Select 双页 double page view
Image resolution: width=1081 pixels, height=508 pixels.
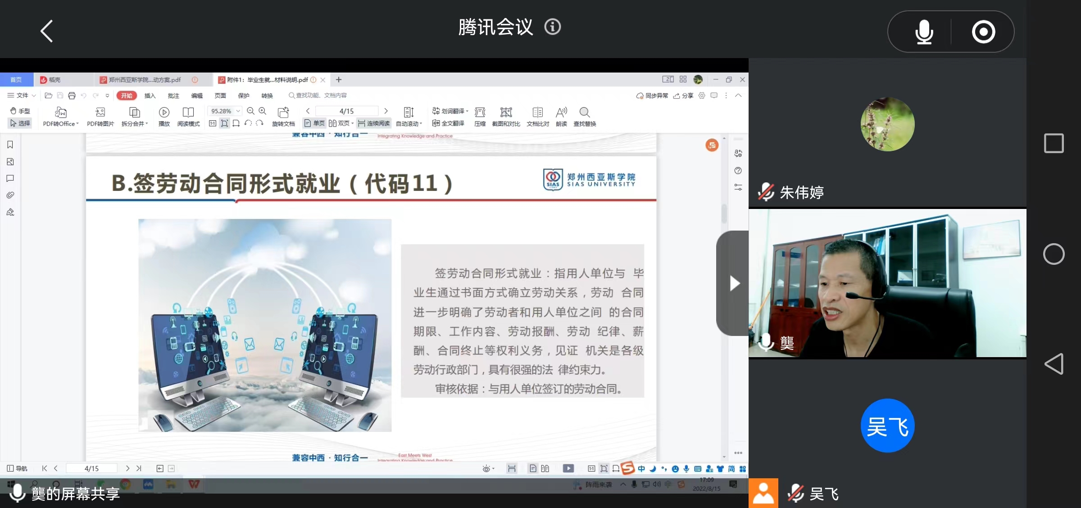tap(341, 123)
